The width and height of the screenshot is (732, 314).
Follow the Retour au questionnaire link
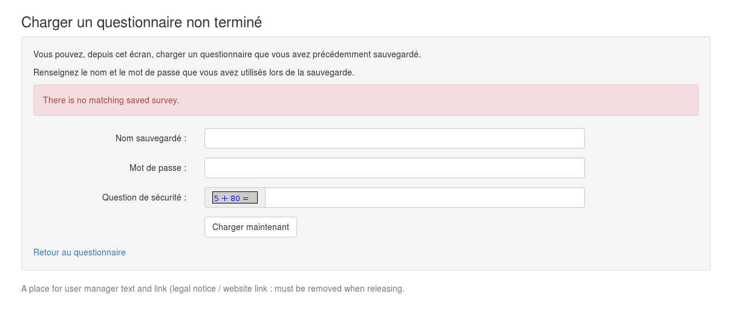(x=79, y=252)
